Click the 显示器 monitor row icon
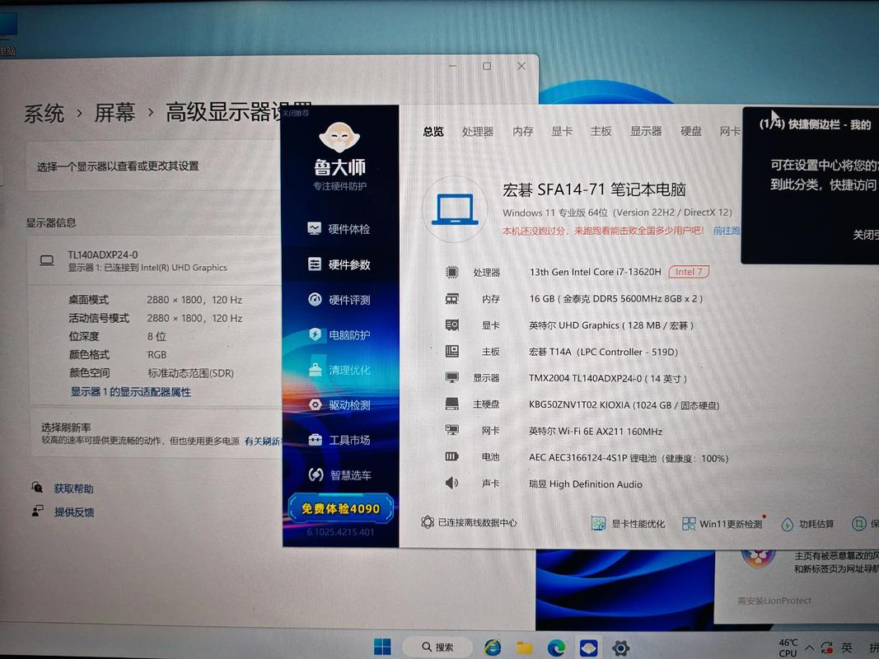 [x=451, y=378]
